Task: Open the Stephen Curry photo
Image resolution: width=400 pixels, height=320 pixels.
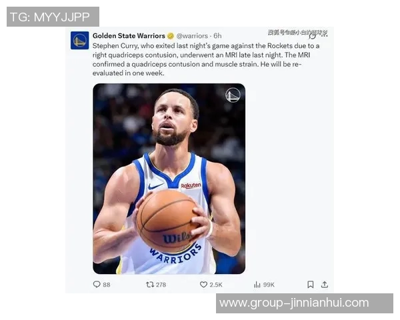Action: pyautogui.click(x=169, y=179)
